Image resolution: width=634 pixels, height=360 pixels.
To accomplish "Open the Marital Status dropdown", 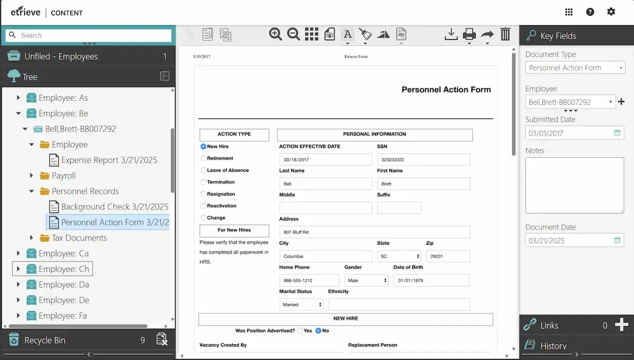I will tap(301, 304).
